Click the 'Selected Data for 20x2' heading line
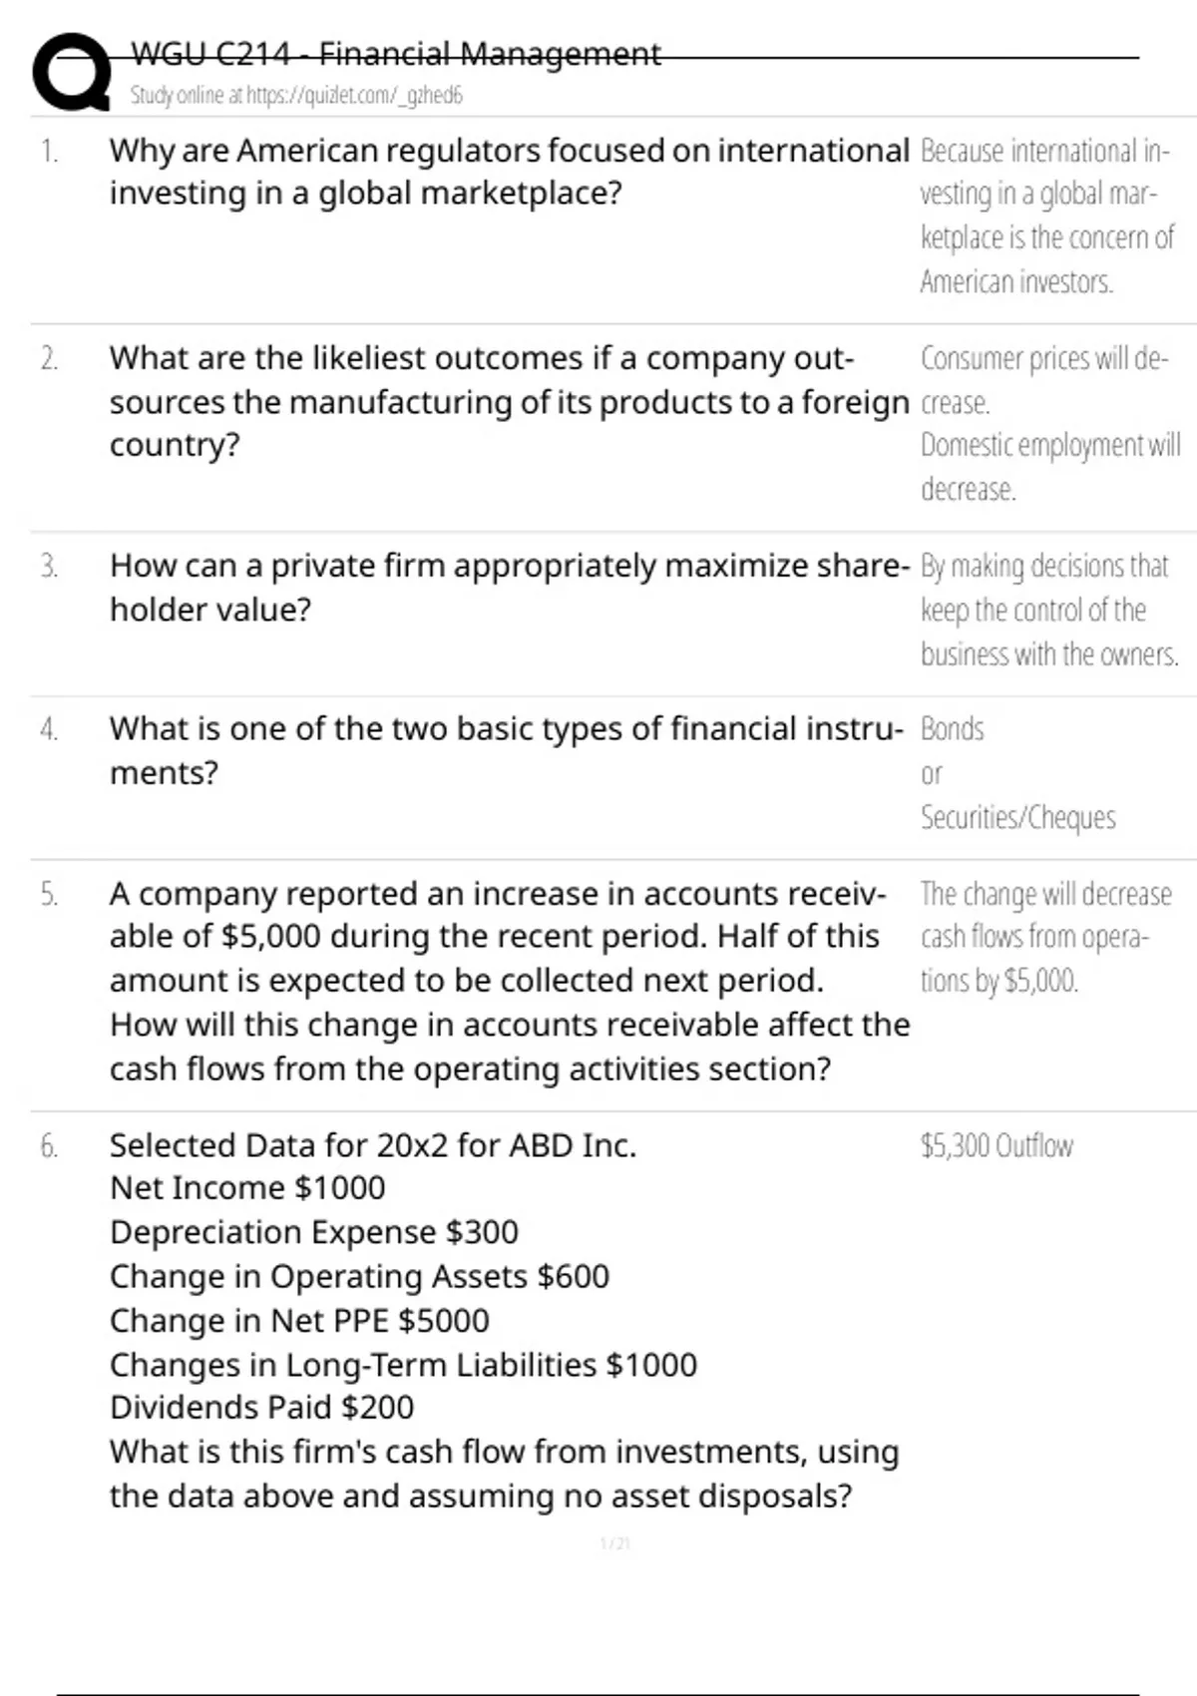This screenshot has height=1696, width=1197. [373, 1145]
